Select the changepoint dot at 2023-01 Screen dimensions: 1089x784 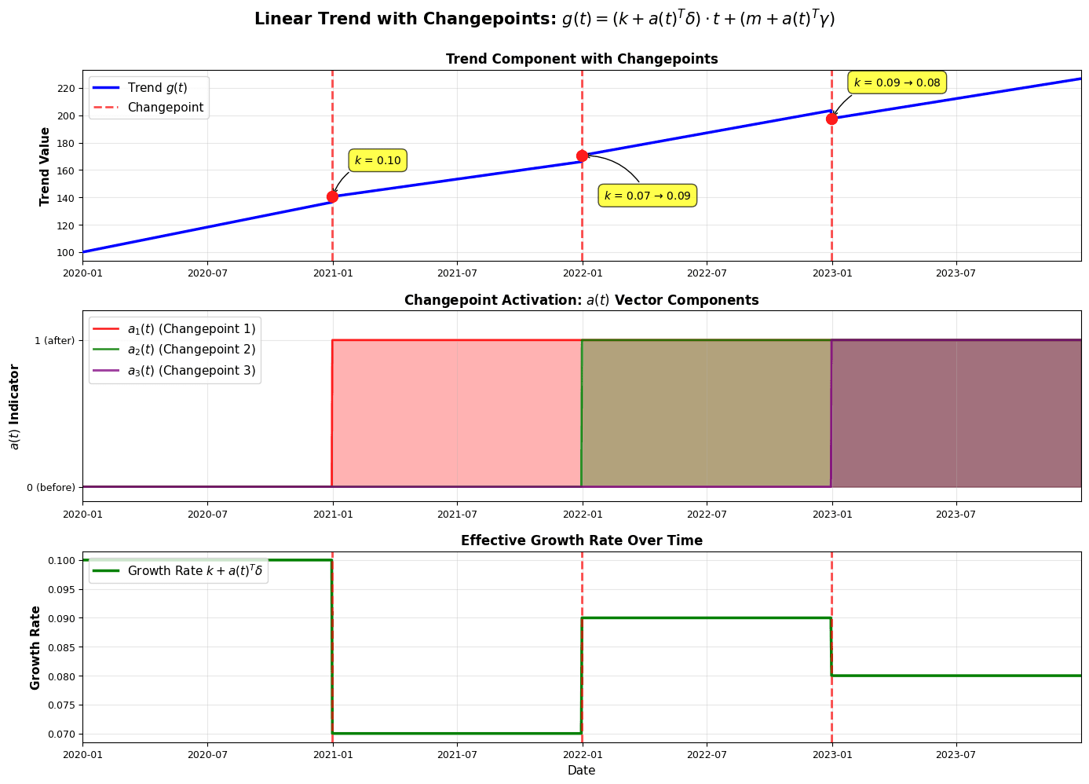[x=831, y=118]
